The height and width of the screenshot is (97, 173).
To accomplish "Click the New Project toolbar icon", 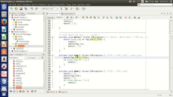I will coord(16,9).
